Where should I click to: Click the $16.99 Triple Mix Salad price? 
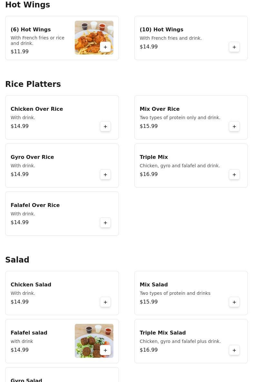pos(149,350)
